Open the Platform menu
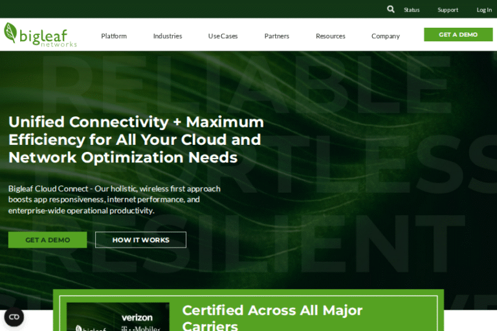The height and width of the screenshot is (331, 497). tap(114, 36)
